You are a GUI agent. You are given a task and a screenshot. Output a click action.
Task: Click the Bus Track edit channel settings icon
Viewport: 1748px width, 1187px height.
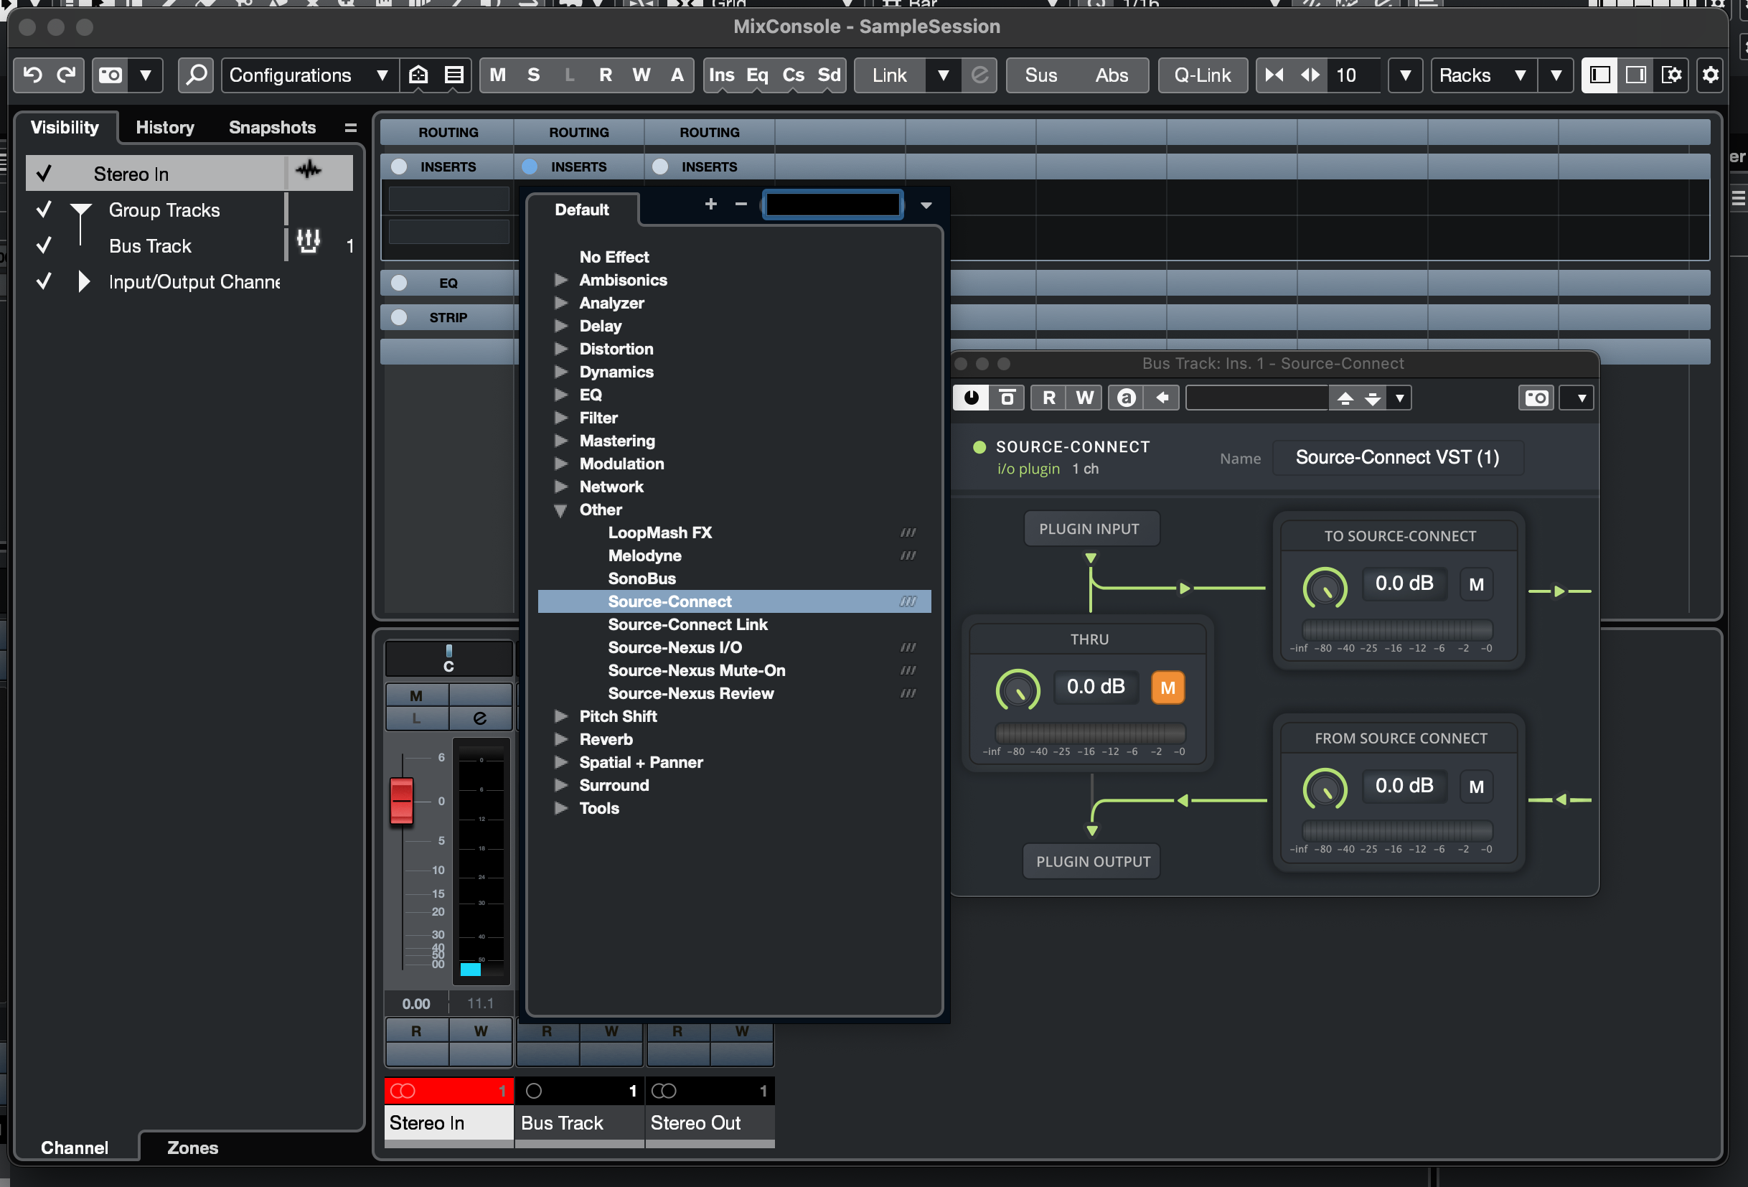[x=309, y=241]
